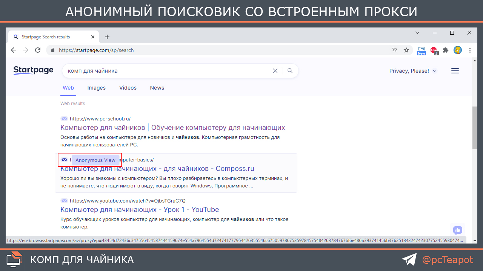Image resolution: width=483 pixels, height=271 pixels.
Task: Click the 'Web results' label text
Action: point(73,104)
